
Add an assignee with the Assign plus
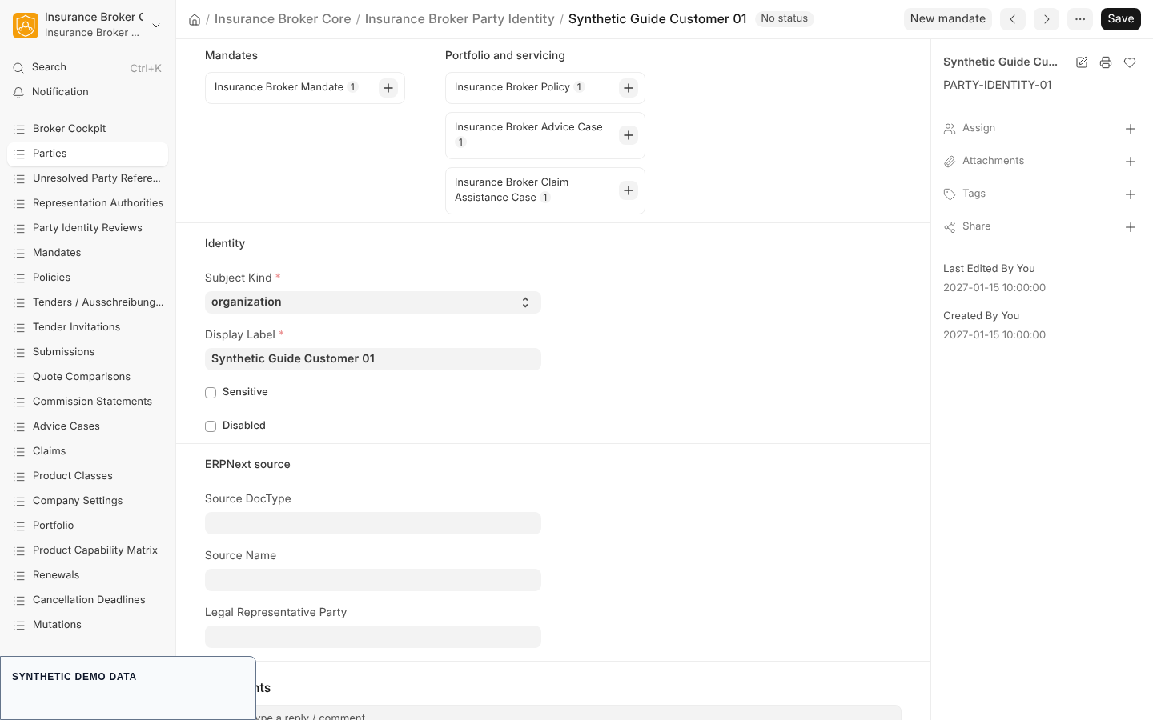1131,129
